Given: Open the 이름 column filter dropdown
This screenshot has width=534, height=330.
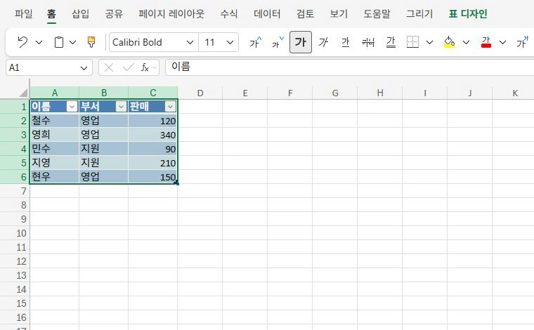Looking at the screenshot, I should (x=72, y=107).
